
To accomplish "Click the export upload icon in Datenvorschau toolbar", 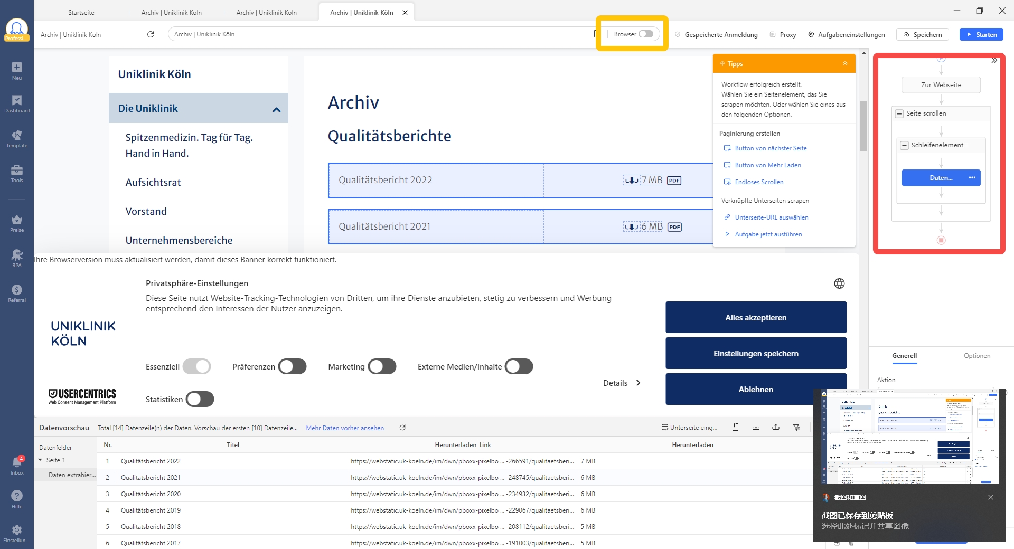I will [x=776, y=427].
